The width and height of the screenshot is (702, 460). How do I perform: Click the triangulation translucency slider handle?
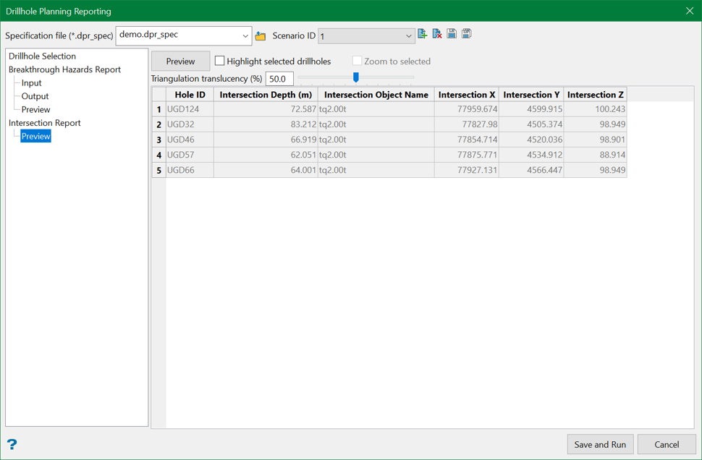click(x=356, y=77)
